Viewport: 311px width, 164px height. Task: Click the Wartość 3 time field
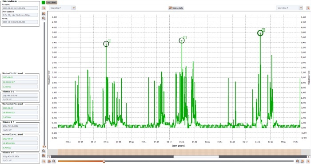[20, 143]
